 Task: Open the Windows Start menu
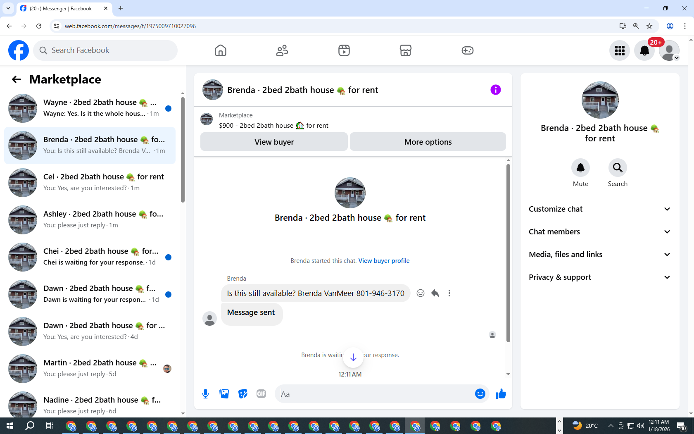point(10,426)
